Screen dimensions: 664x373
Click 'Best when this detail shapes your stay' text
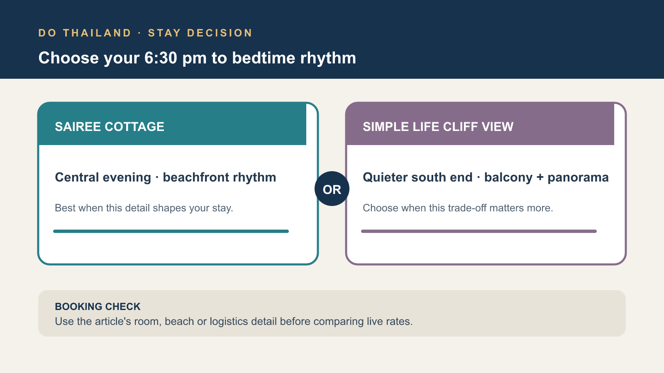pos(144,208)
